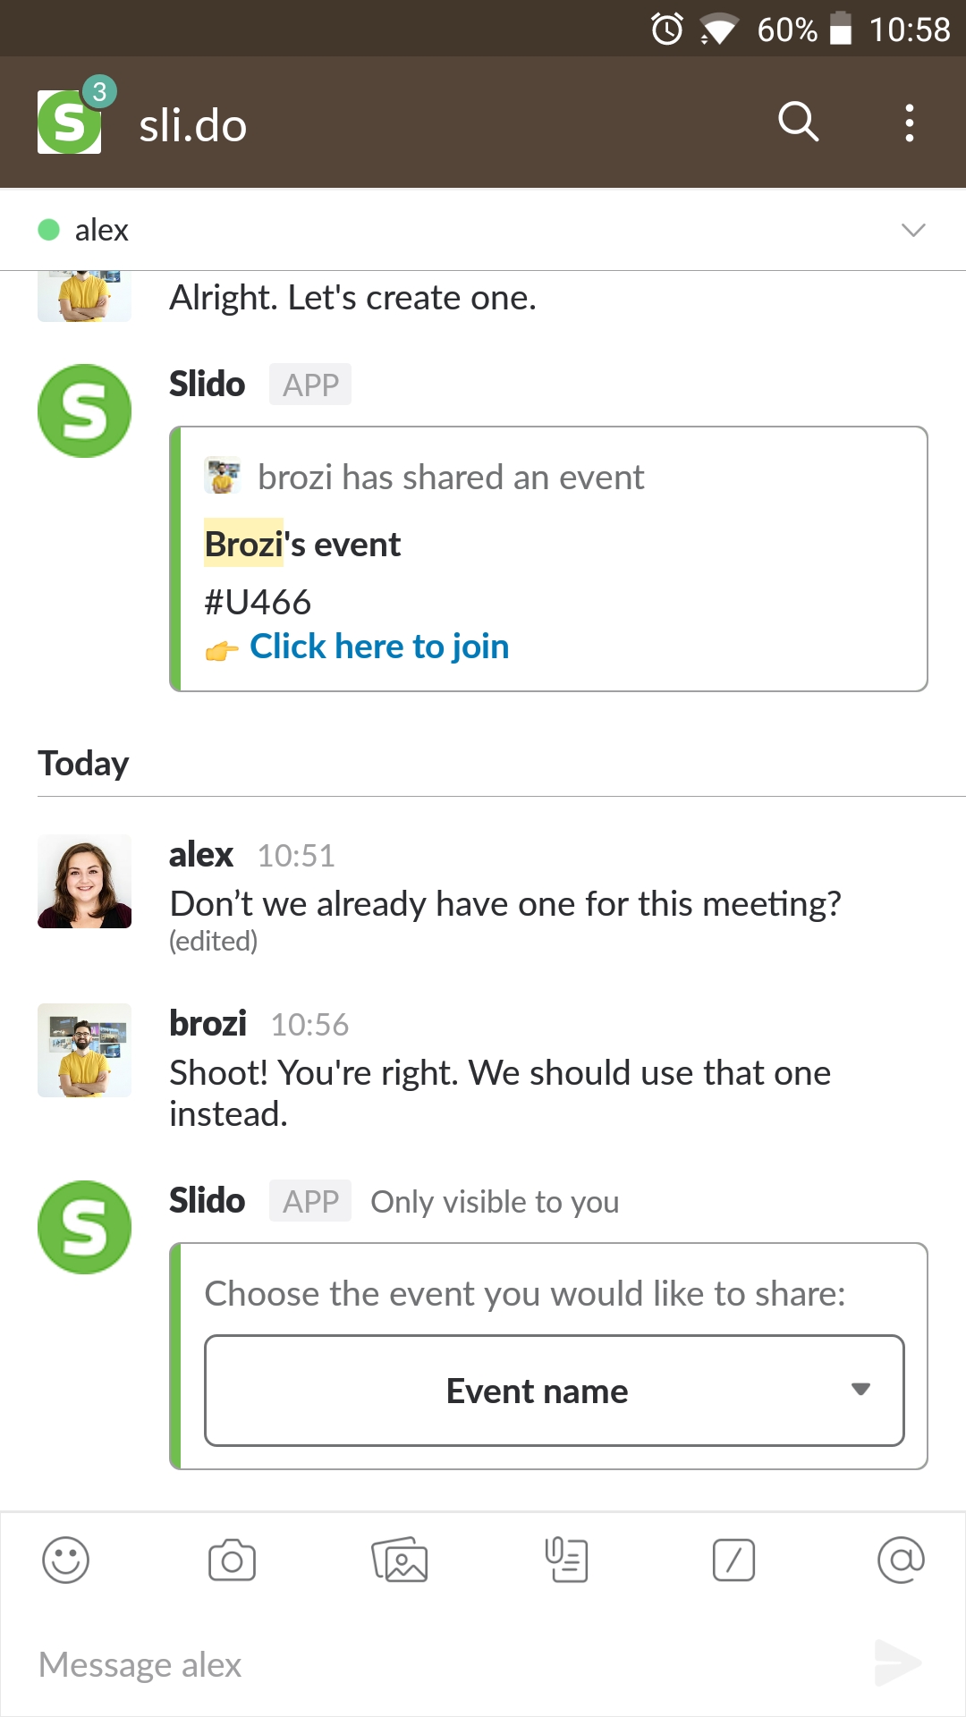Tap the Brozi's event title
The width and height of the screenshot is (966, 1717).
302,545
